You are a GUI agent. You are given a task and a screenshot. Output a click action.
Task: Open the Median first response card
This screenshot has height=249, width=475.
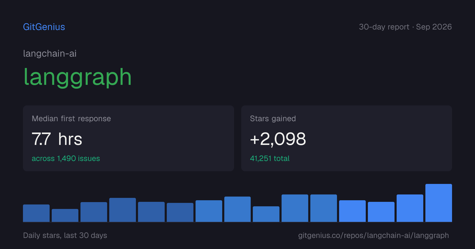point(129,138)
